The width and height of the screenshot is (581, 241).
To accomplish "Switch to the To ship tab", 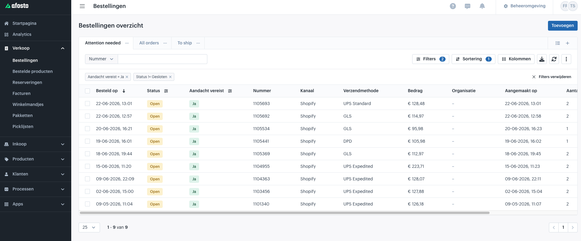I will pyautogui.click(x=185, y=43).
